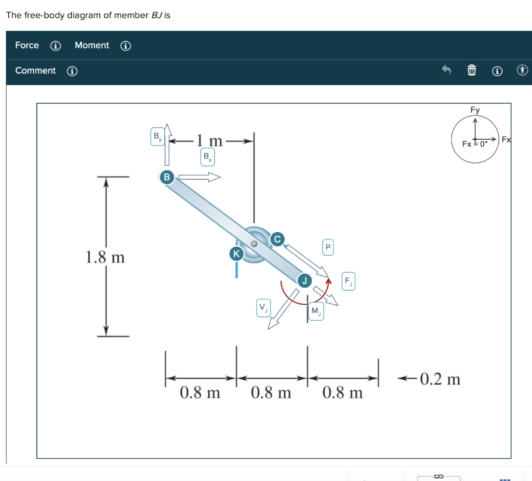Select the Bx force label
Image resolution: width=532 pixels, height=481 pixels.
click(207, 155)
